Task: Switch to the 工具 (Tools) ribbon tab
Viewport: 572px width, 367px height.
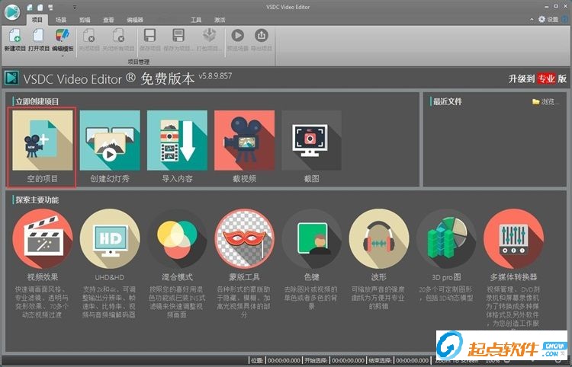Action: (x=196, y=20)
